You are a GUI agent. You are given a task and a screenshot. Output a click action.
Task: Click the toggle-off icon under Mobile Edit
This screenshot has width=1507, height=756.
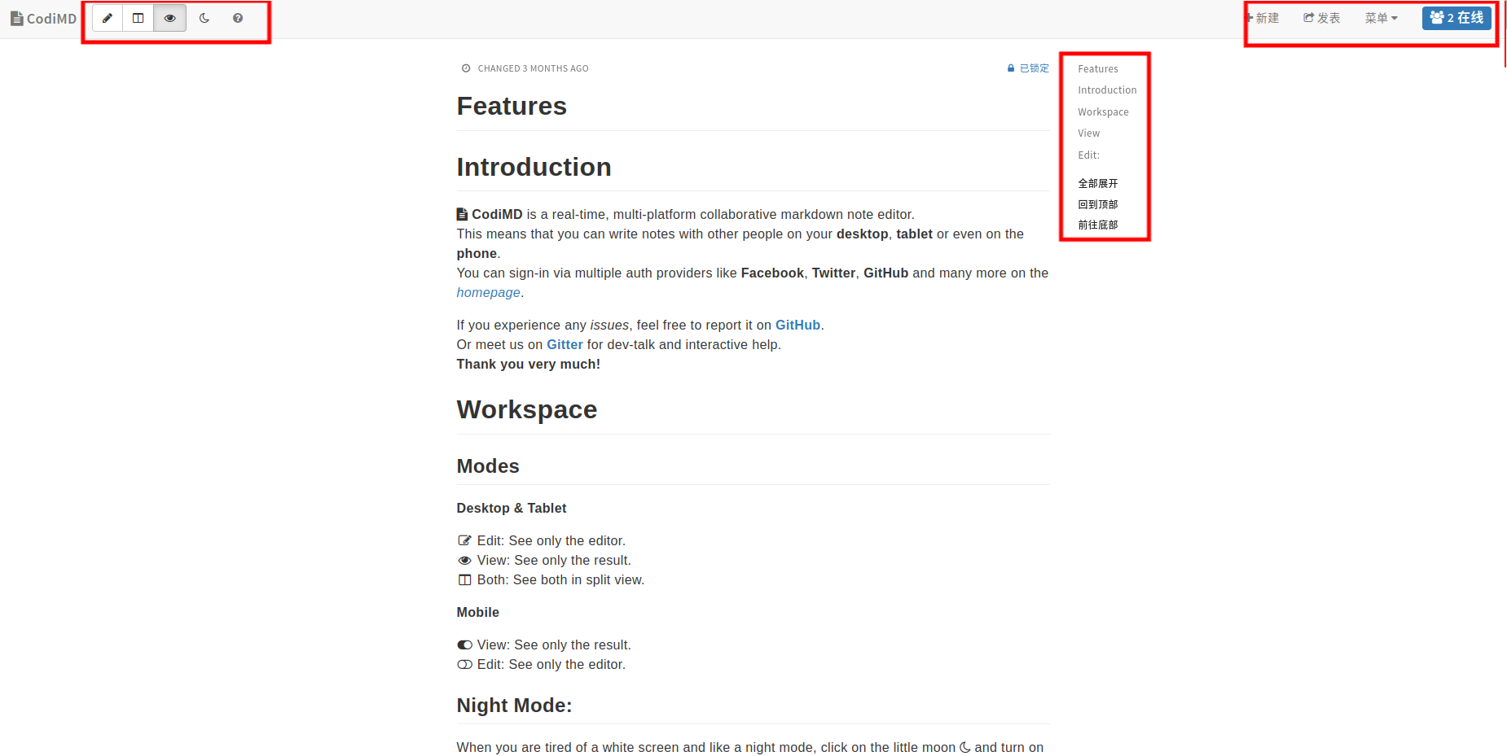(464, 665)
